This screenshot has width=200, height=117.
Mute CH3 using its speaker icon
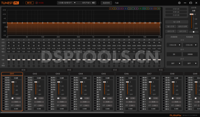coord(58,98)
